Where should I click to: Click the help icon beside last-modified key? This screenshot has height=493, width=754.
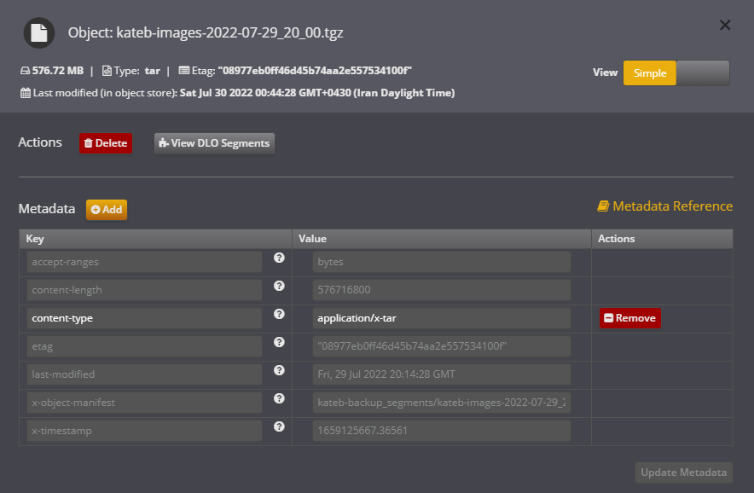pyautogui.click(x=279, y=370)
